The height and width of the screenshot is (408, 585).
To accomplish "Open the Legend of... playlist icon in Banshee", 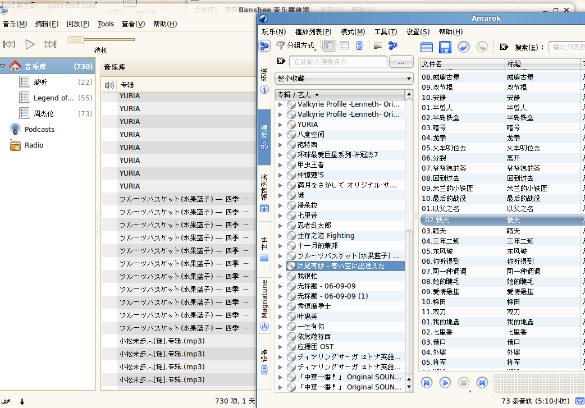I will pyautogui.click(x=24, y=98).
